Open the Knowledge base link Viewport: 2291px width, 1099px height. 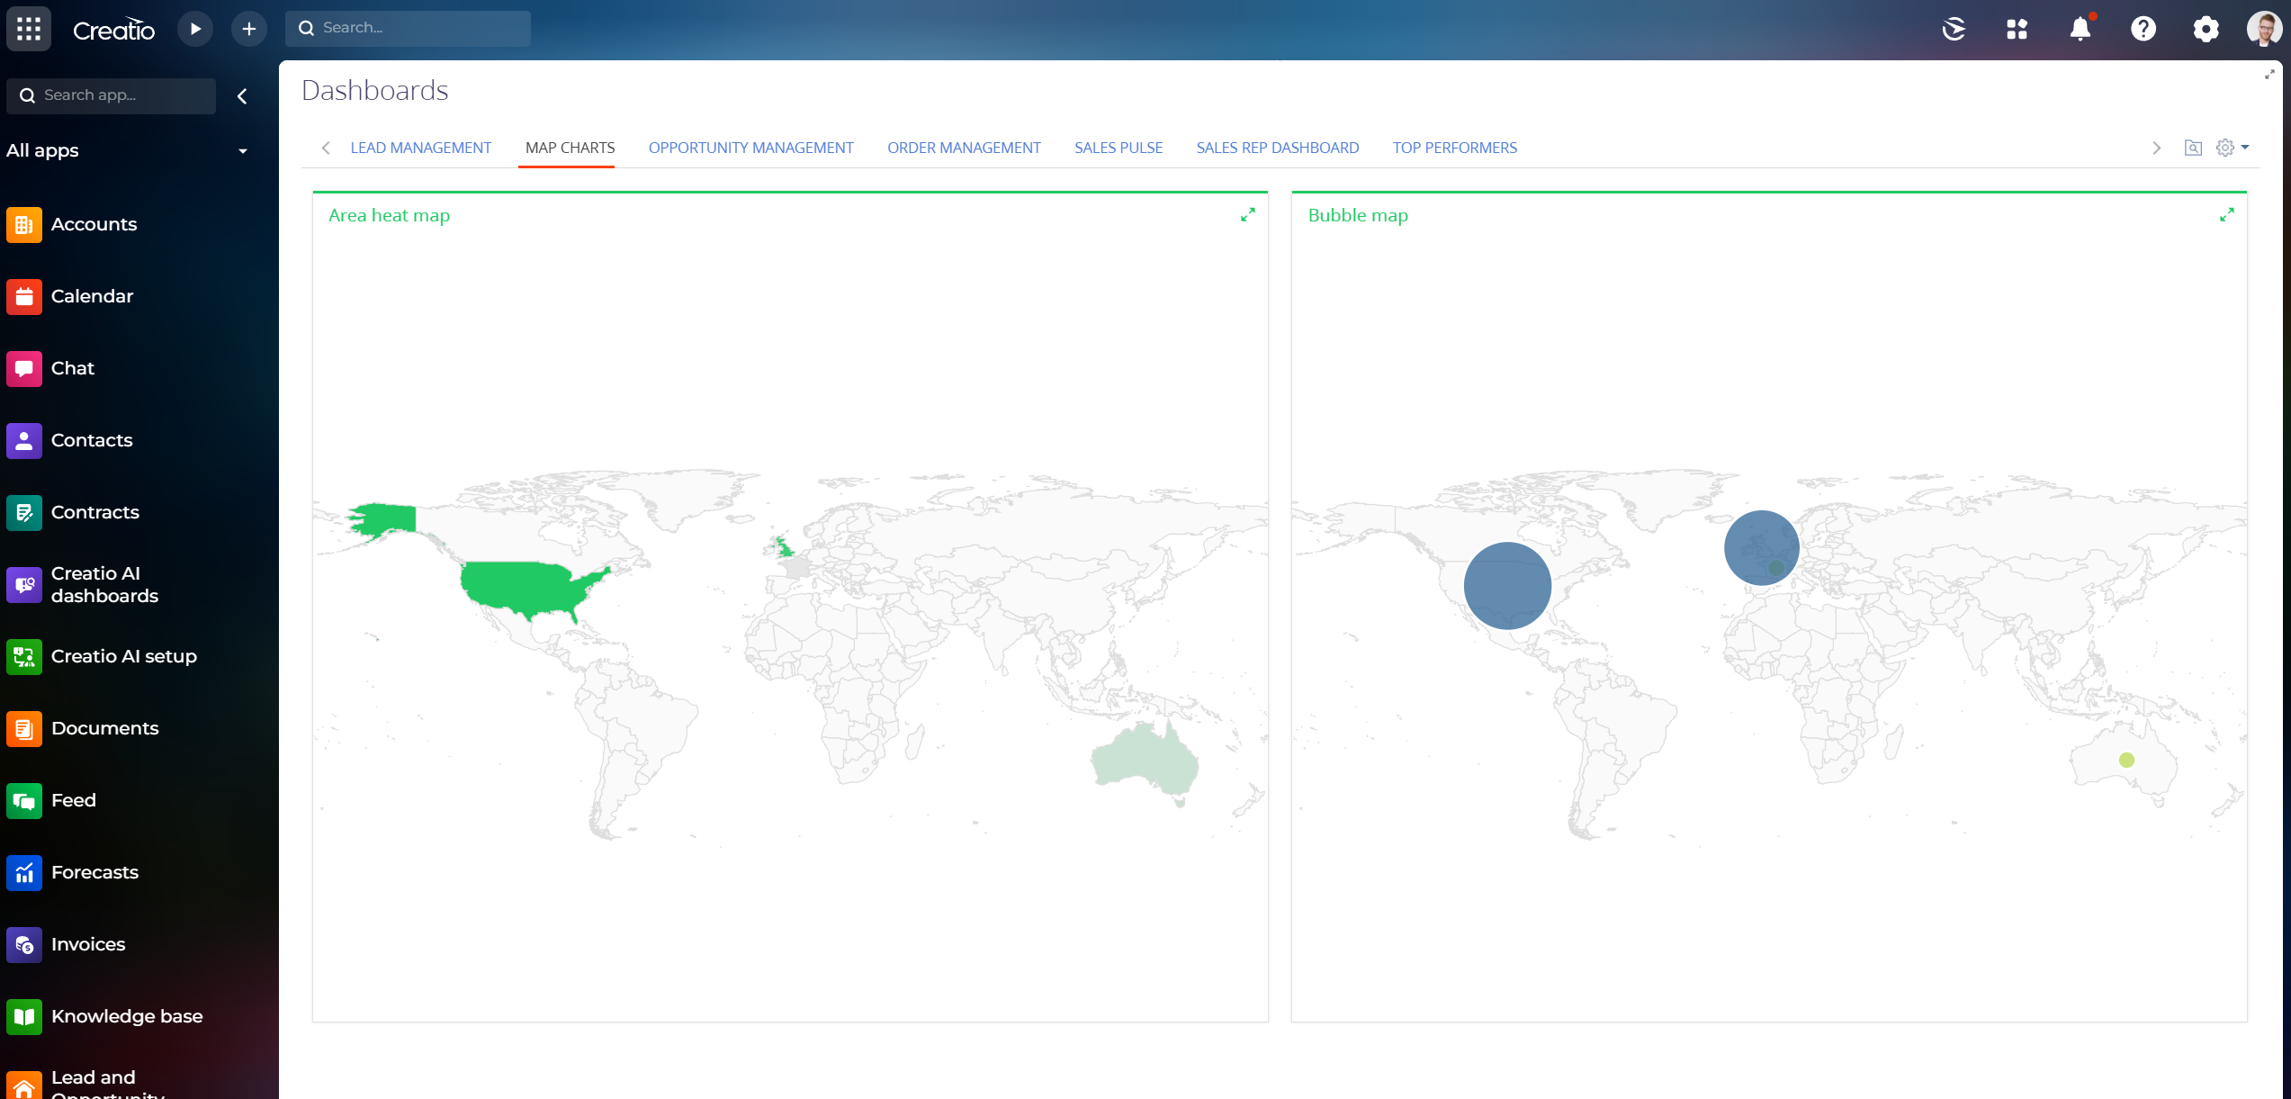click(x=126, y=1016)
